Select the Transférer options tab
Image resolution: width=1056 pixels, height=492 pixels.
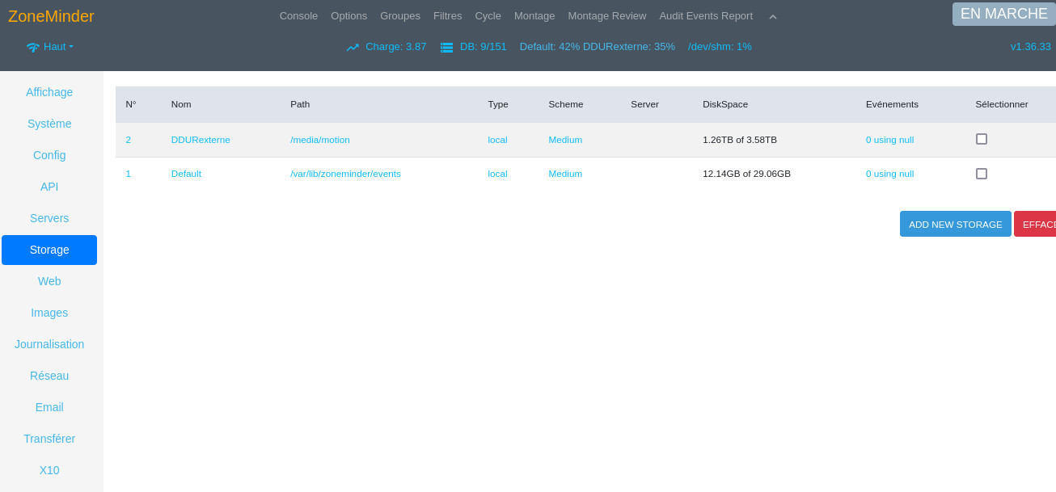[x=49, y=439]
